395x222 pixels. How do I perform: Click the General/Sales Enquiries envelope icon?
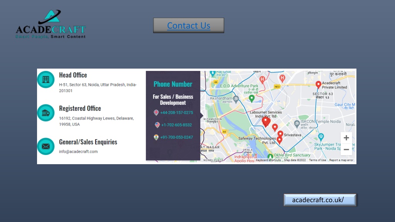tap(46, 146)
